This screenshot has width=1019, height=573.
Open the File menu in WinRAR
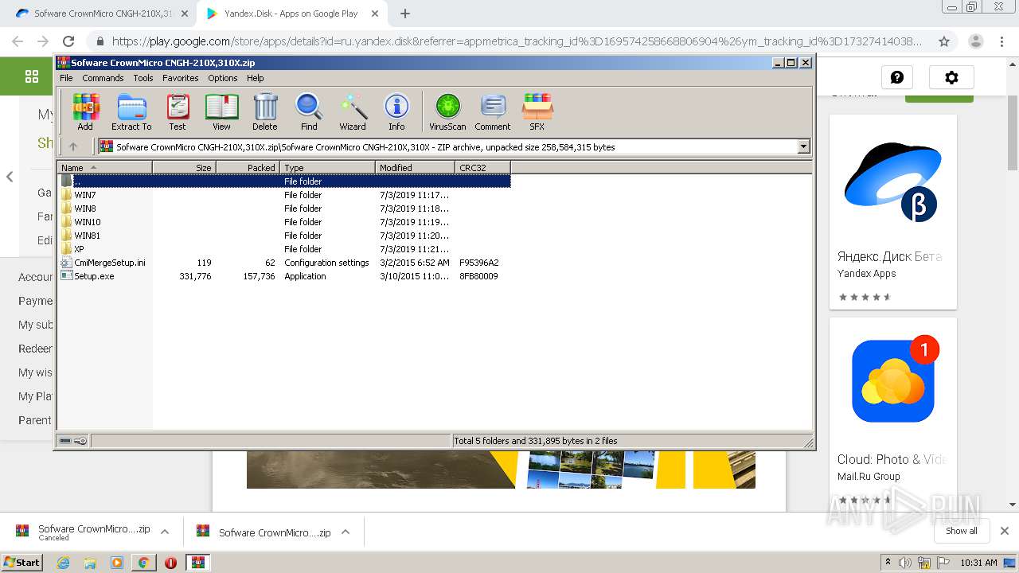(x=66, y=78)
